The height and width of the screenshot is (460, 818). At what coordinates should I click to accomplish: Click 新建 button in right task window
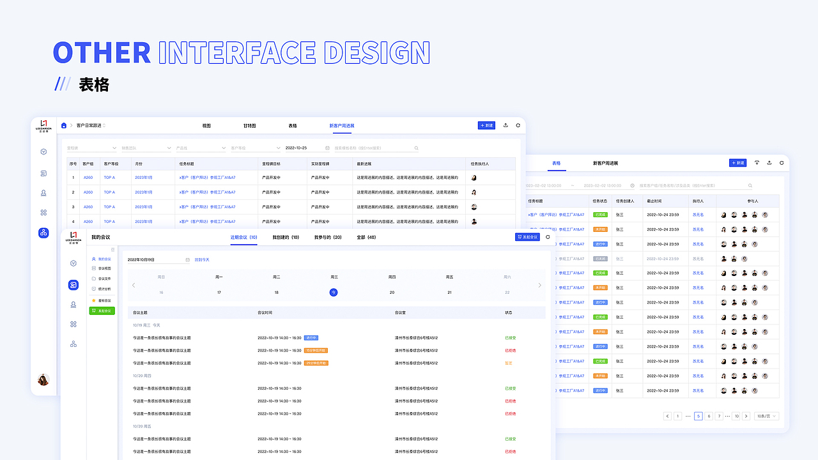tap(737, 163)
